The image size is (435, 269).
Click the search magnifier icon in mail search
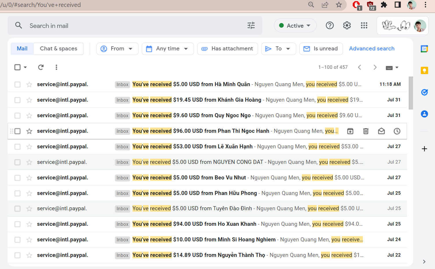[19, 26]
